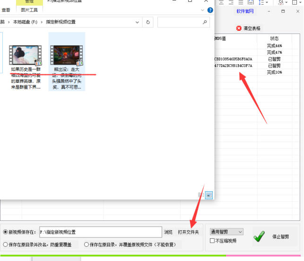
Task: Click 已智剪 status in the D5B6F8A0A row
Action: (x=274, y=59)
